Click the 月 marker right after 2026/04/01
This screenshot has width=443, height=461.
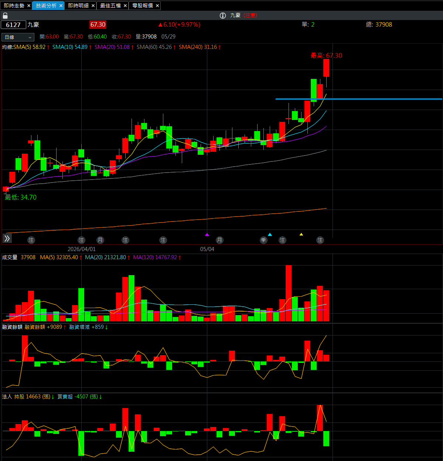(x=100, y=240)
